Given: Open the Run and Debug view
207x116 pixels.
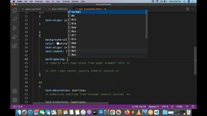Looking at the screenshot, I should [15, 37].
